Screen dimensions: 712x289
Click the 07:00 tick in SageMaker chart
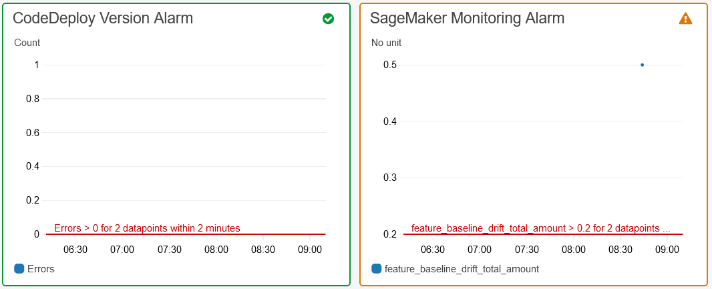pyautogui.click(x=480, y=250)
